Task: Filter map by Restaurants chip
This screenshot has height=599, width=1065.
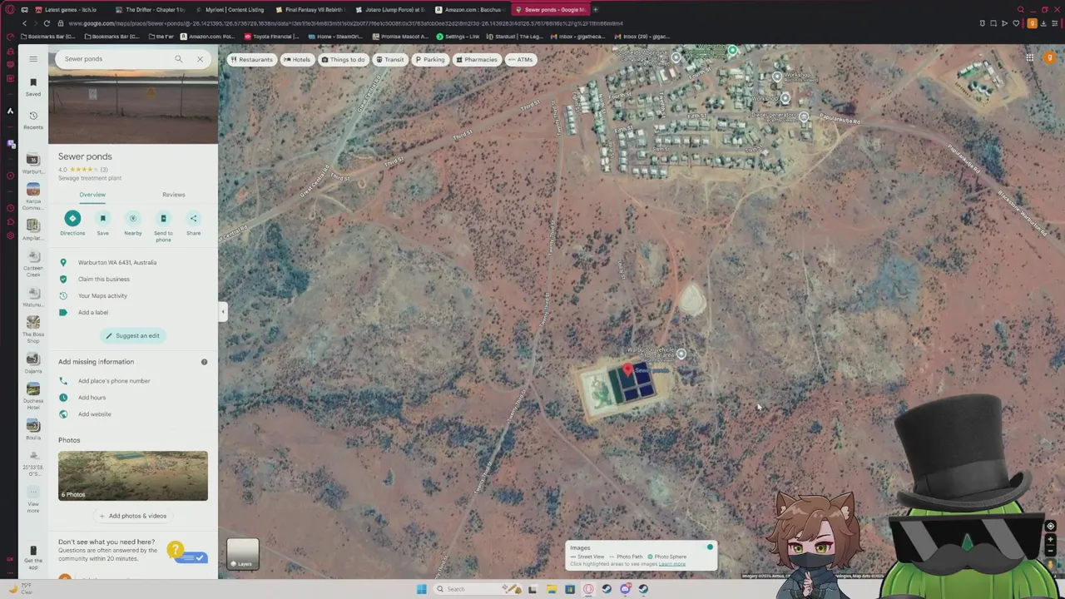Action: click(251, 59)
